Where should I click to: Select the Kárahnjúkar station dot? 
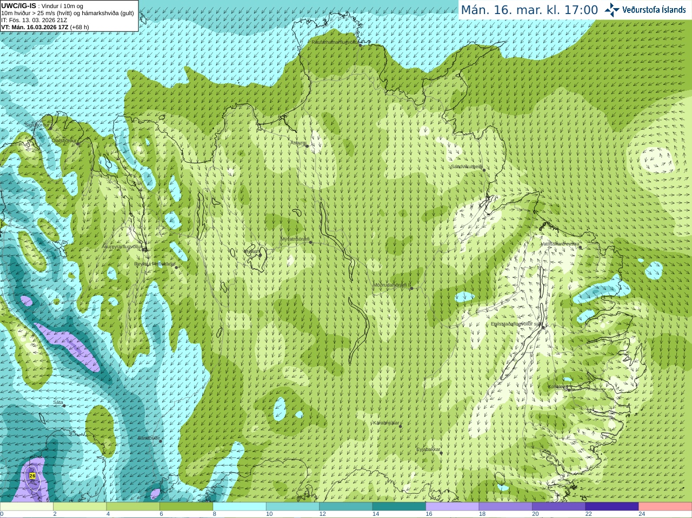coord(401,427)
